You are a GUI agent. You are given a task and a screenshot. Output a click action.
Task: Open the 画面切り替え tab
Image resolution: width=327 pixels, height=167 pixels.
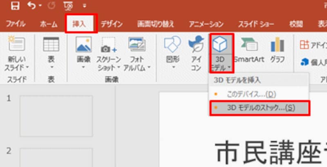pos(156,24)
